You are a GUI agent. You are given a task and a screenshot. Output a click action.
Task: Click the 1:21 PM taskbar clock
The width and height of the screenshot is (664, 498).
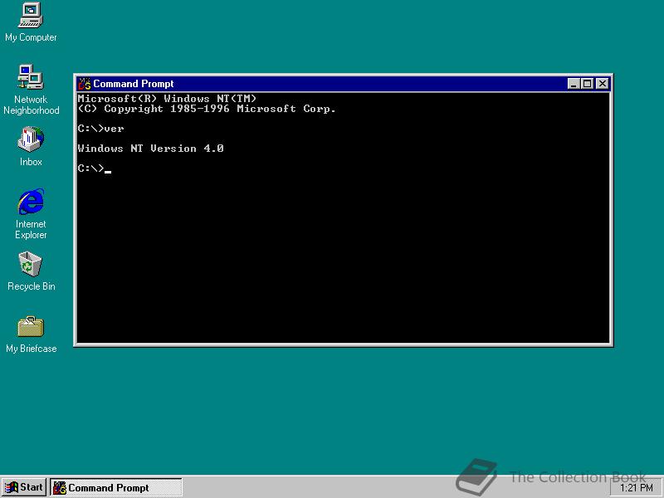[x=636, y=488]
